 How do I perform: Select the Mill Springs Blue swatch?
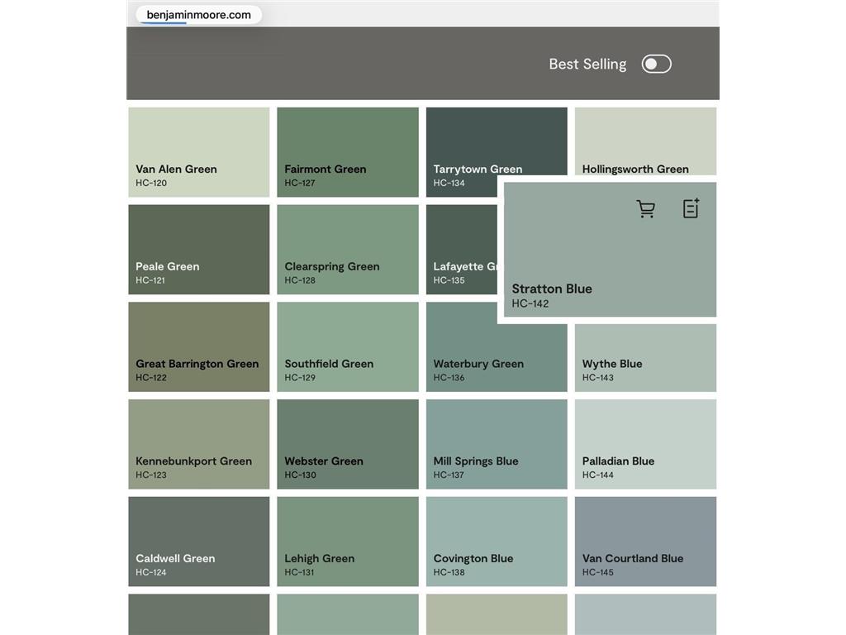(x=497, y=444)
